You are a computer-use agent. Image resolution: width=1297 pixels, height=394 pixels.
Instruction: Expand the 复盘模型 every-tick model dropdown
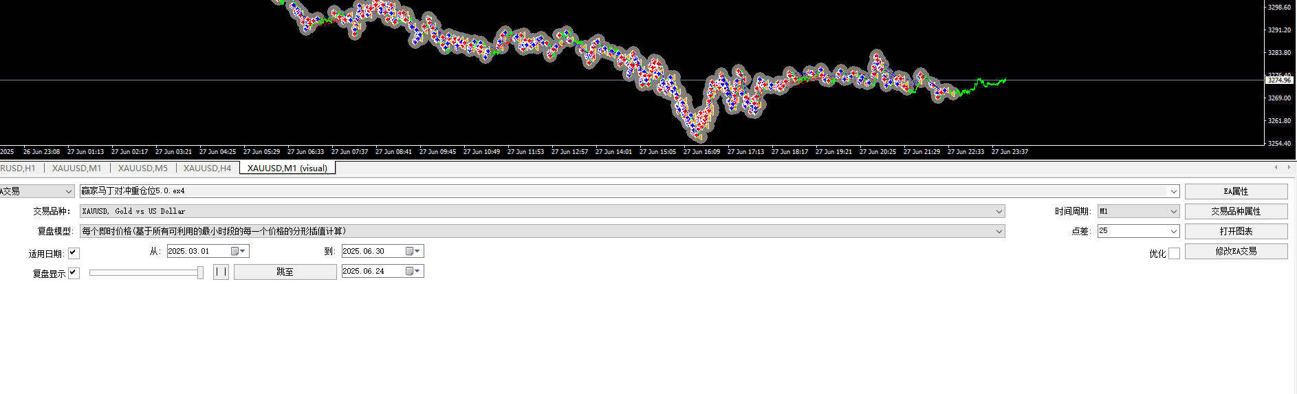999,231
